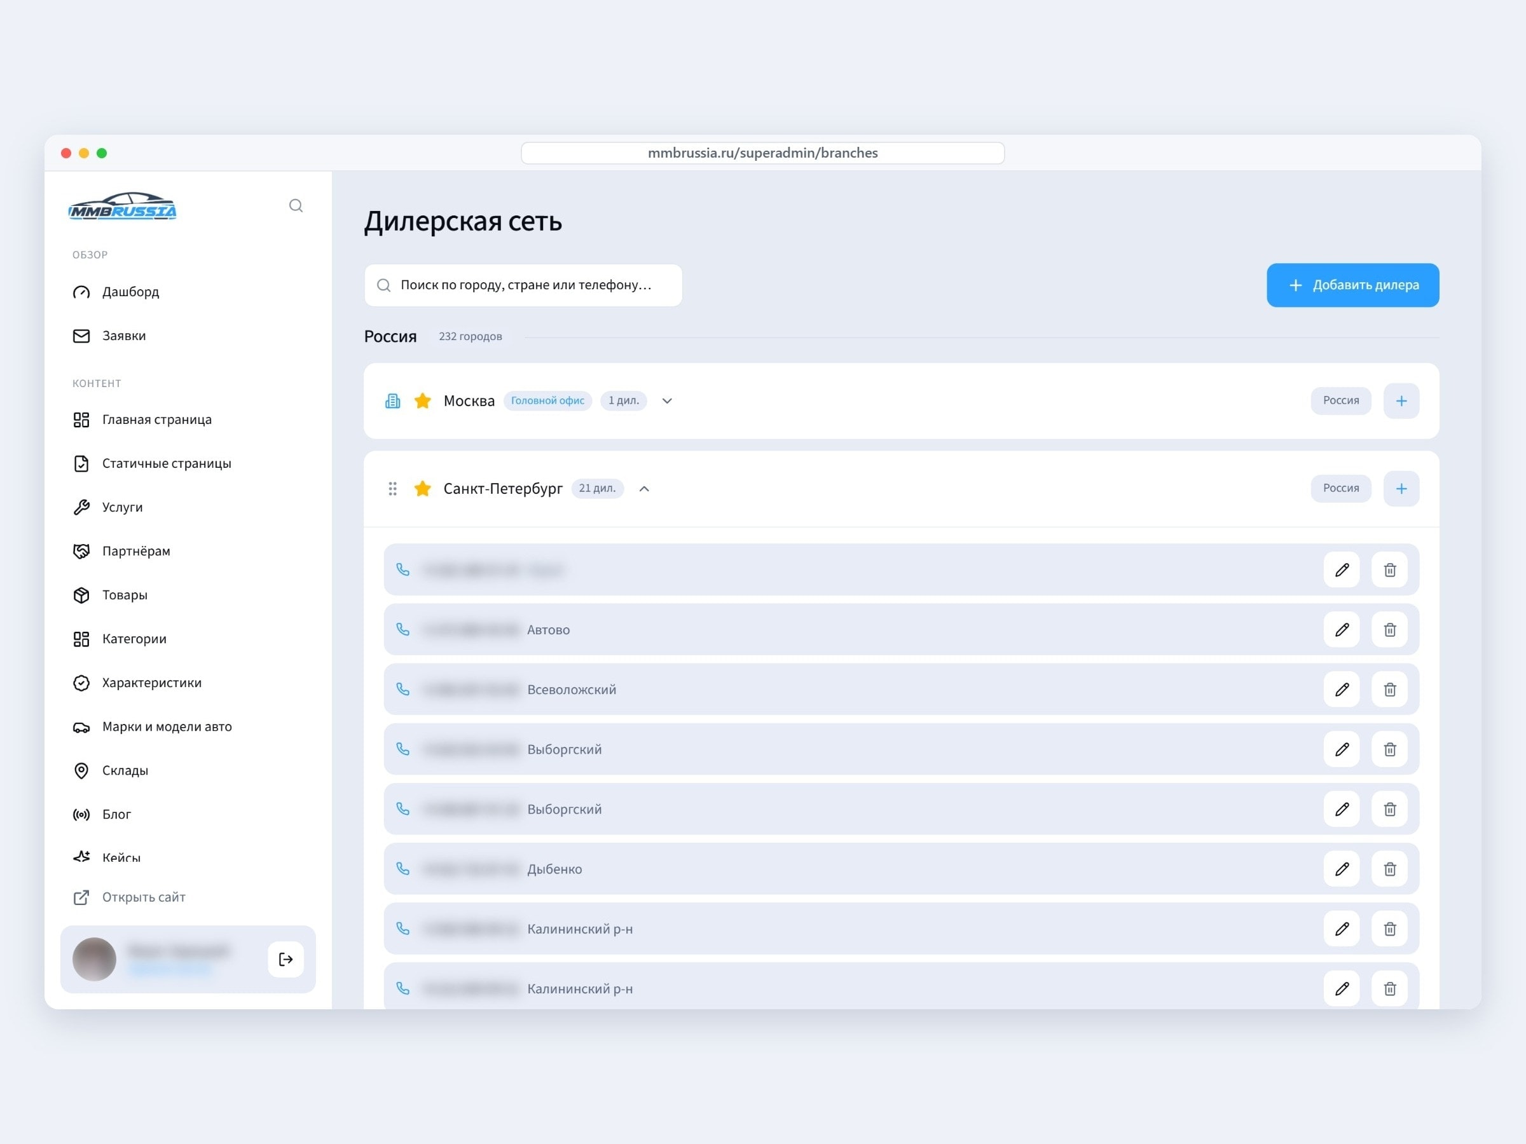Click the sidebar search magnifier icon
This screenshot has width=1526, height=1144.
coord(296,205)
